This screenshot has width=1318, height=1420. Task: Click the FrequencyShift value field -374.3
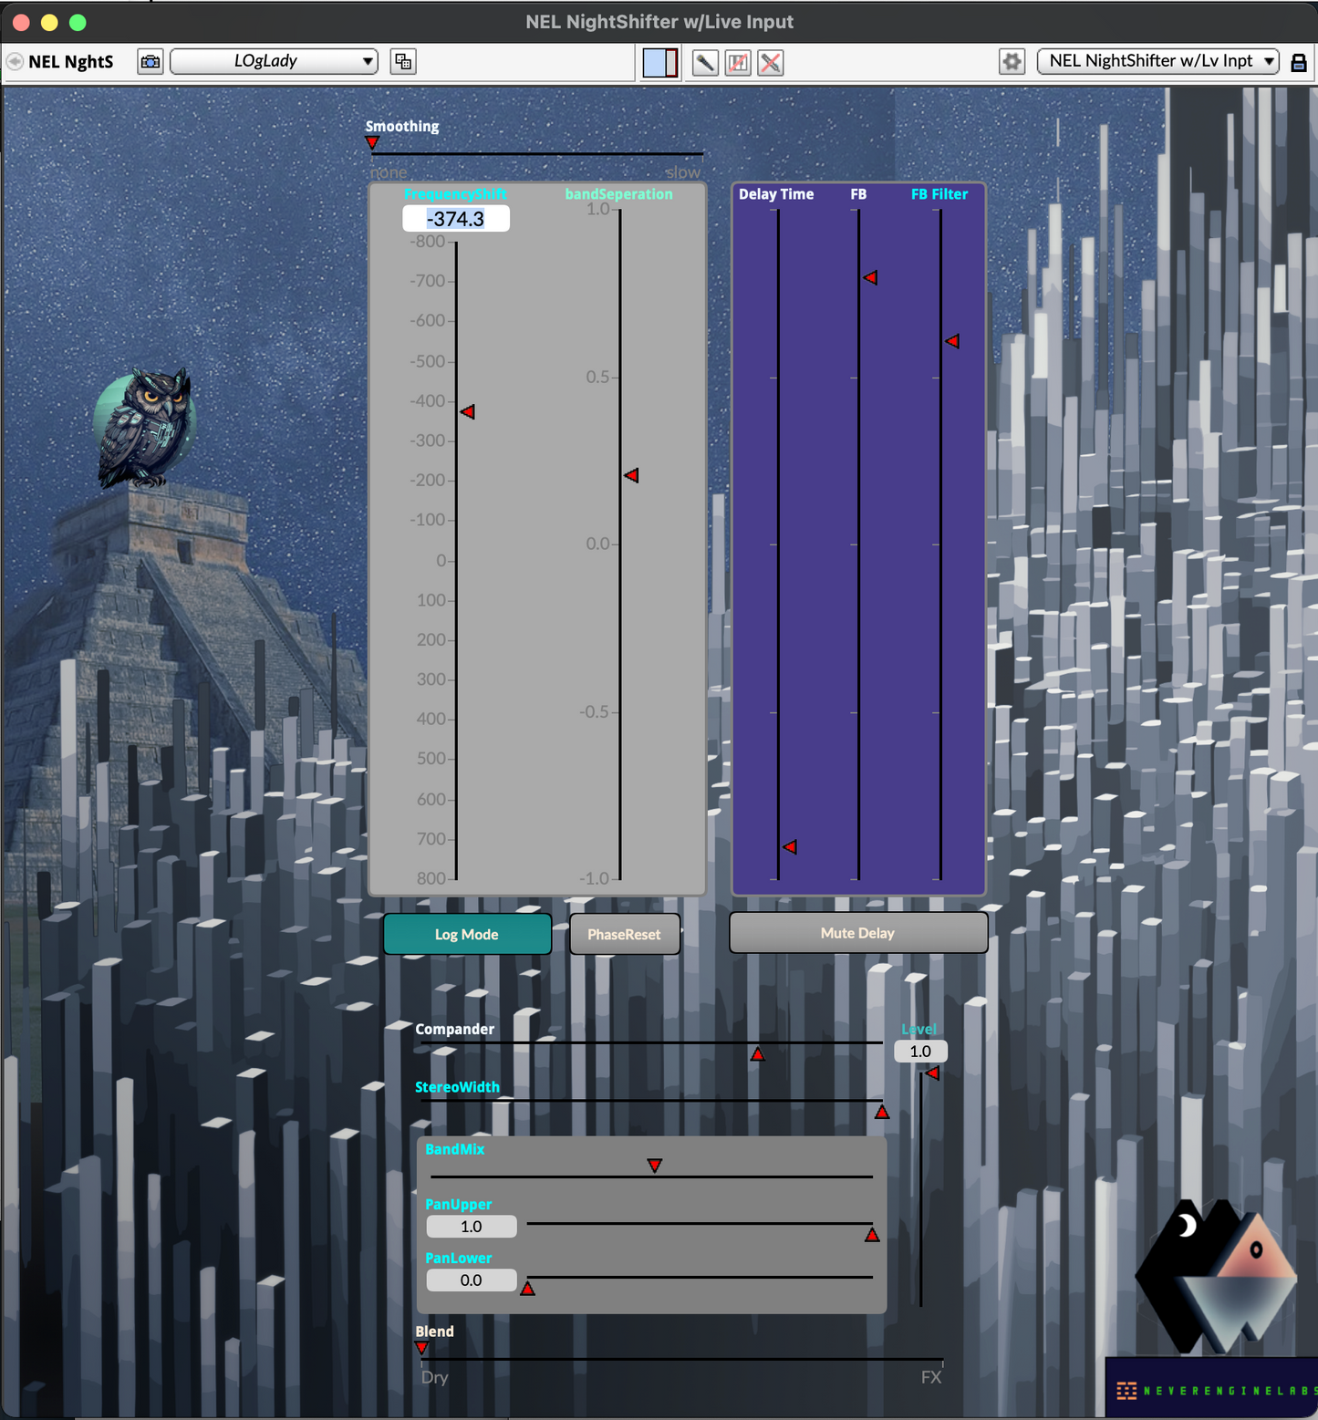tap(456, 219)
